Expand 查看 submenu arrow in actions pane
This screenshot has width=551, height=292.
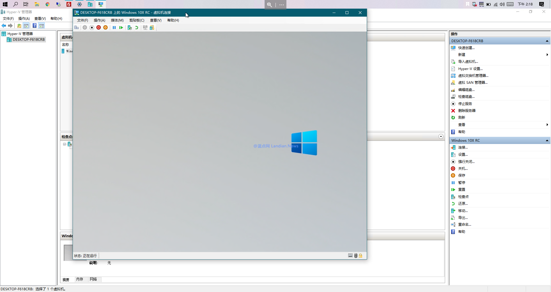(547, 125)
